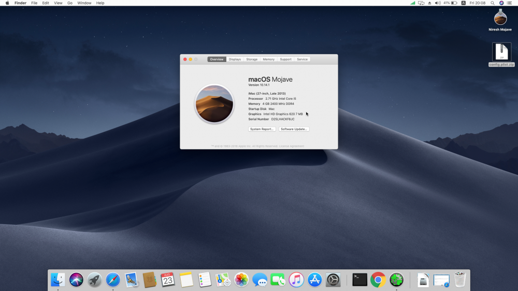Image resolution: width=518 pixels, height=291 pixels.
Task: Open the Edit menu
Action: (x=46, y=3)
